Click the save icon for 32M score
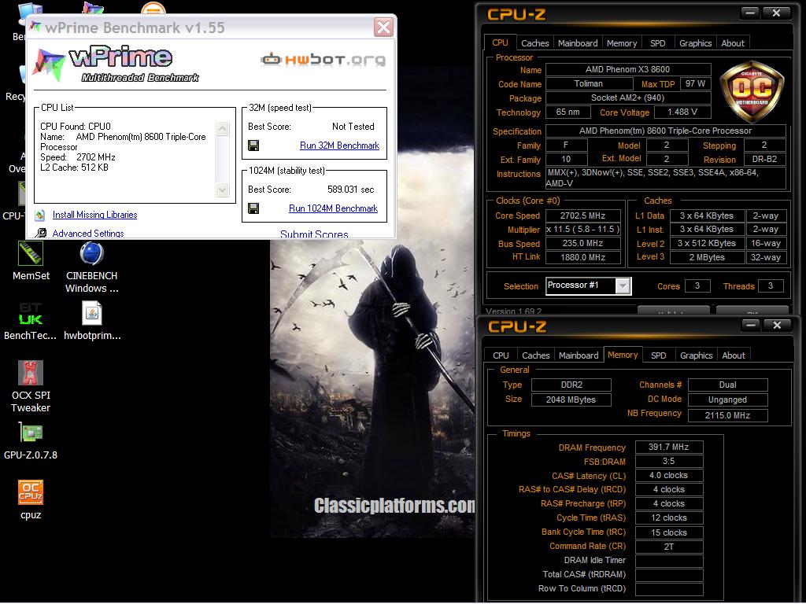 253,145
